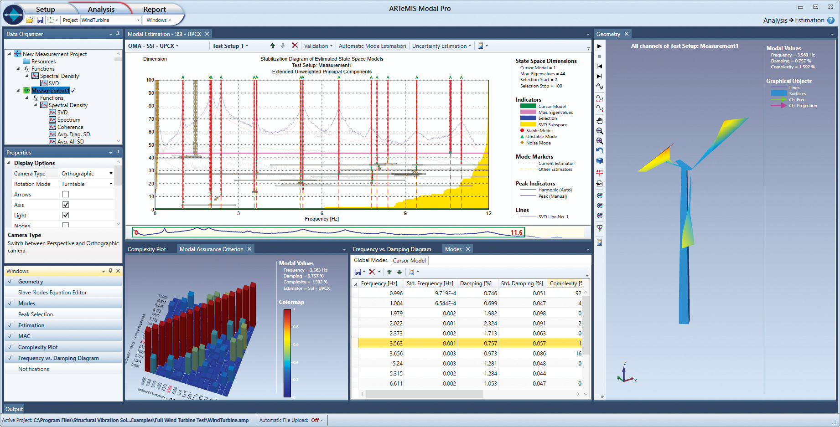Select Peak Selection in Windows list

[36, 314]
